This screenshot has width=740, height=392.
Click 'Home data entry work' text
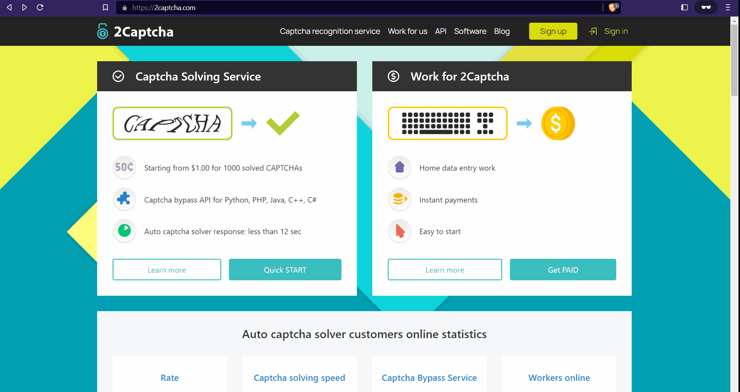pos(457,168)
